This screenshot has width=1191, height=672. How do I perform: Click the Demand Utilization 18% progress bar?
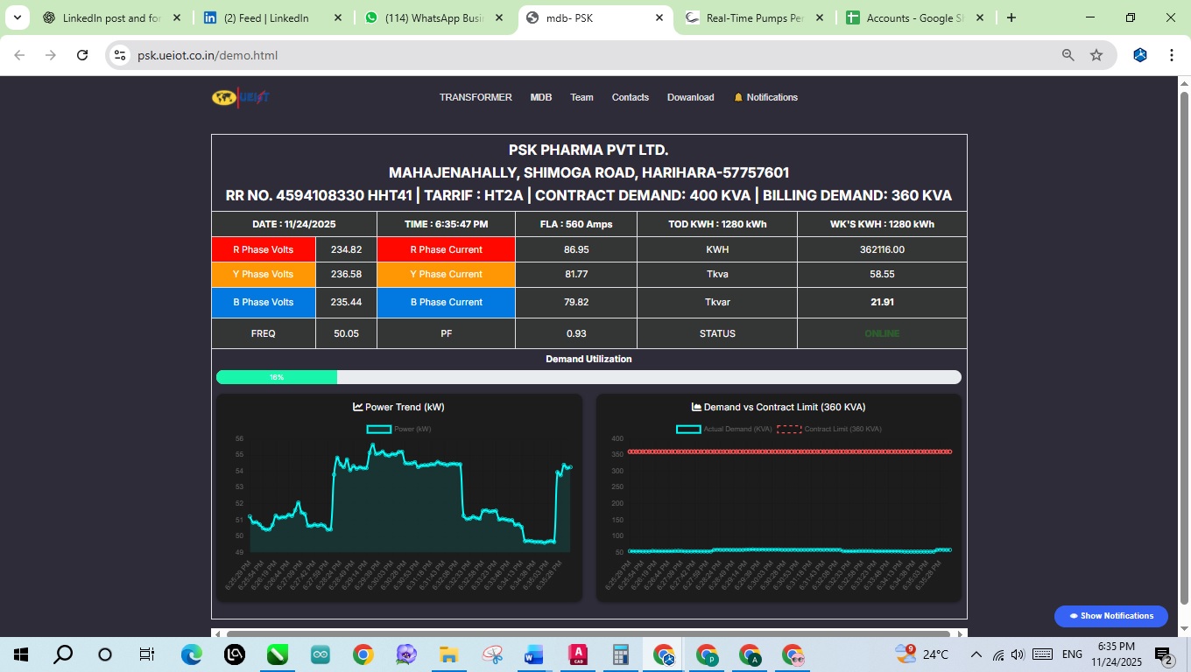click(276, 376)
